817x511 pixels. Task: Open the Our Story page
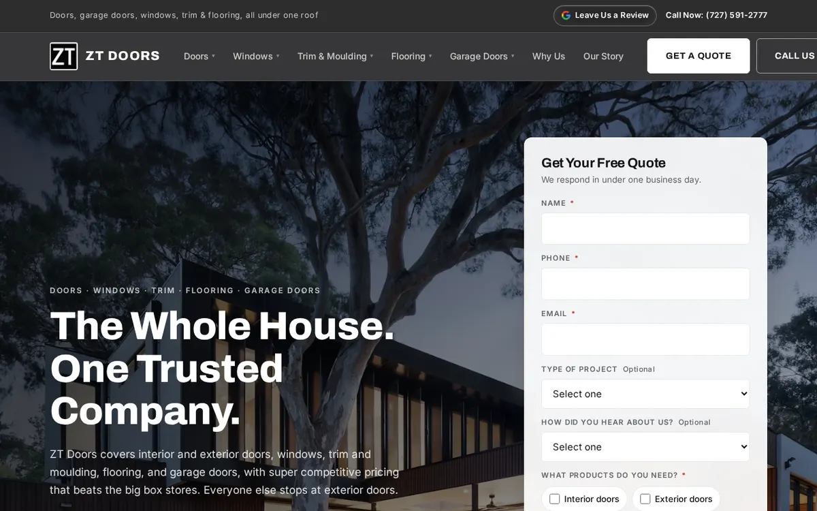(x=603, y=56)
